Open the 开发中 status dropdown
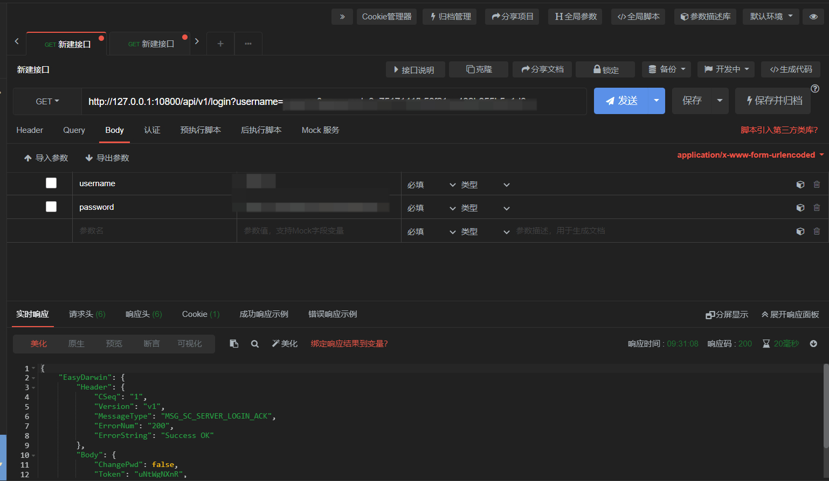Viewport: 829px width, 481px height. click(x=727, y=69)
